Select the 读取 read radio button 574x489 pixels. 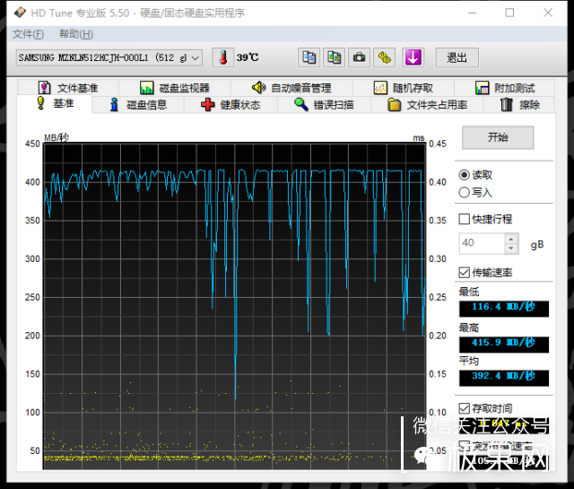tap(464, 175)
